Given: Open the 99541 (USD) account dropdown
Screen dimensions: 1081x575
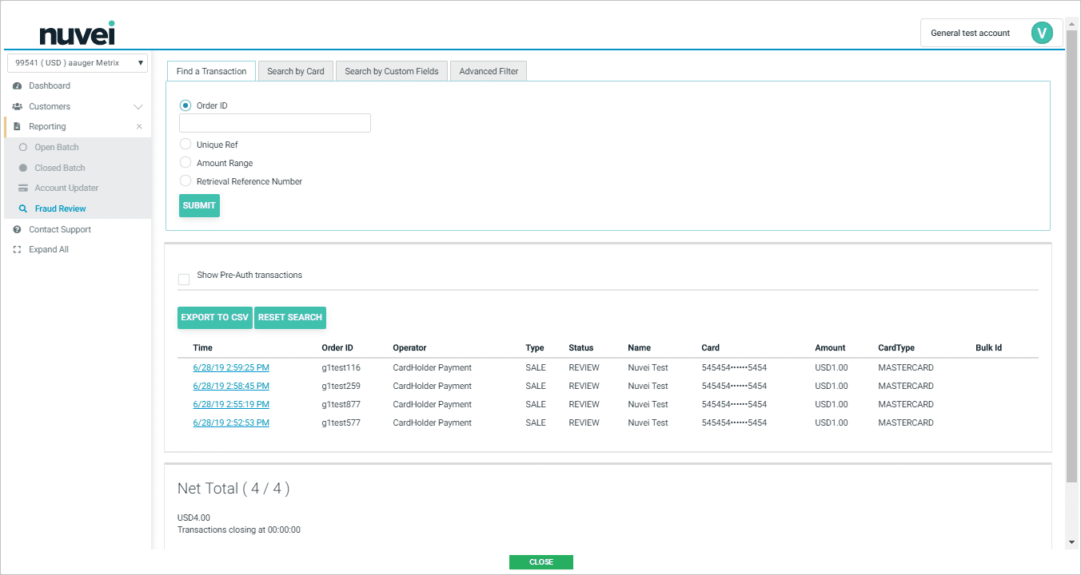Looking at the screenshot, I should click(x=78, y=63).
